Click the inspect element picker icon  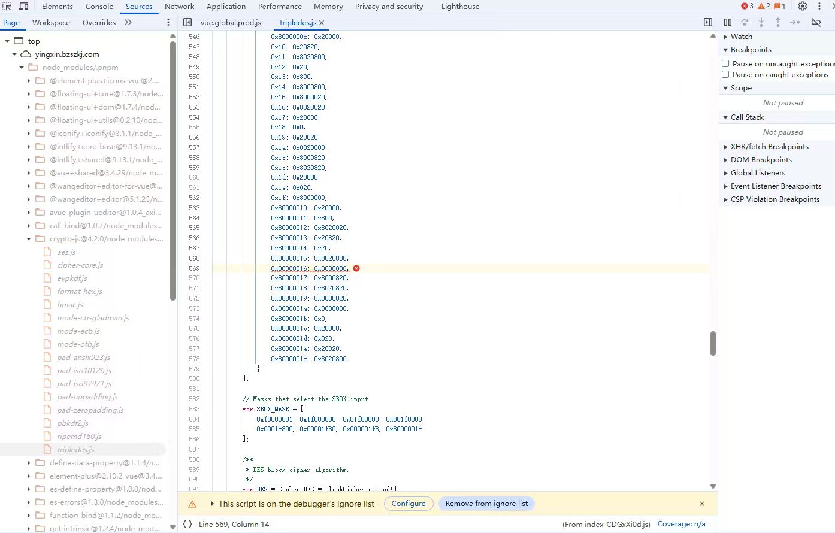7,6
